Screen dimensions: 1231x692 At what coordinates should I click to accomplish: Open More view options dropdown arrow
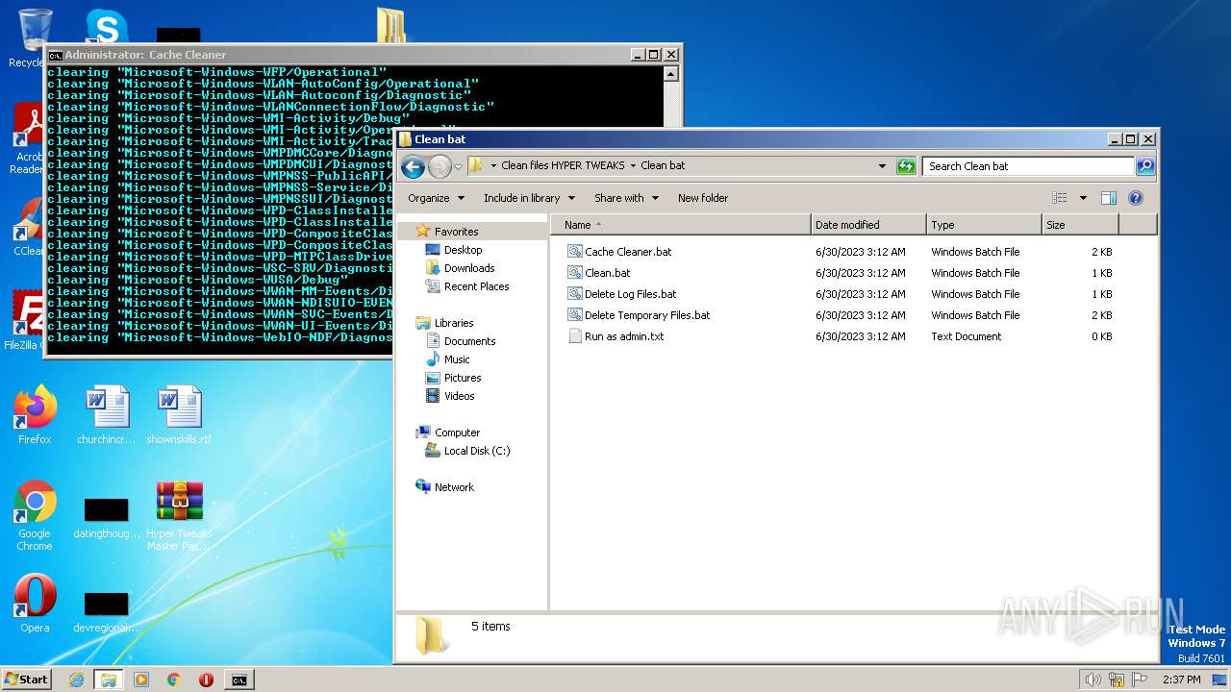[1083, 198]
